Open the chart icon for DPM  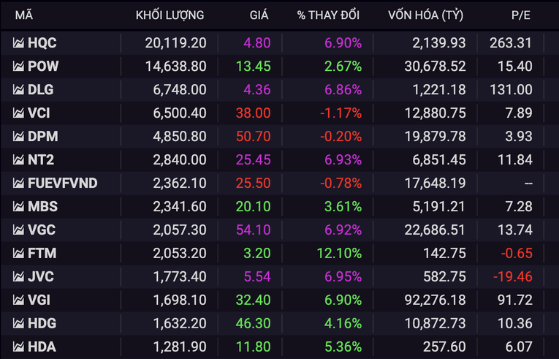point(18,137)
